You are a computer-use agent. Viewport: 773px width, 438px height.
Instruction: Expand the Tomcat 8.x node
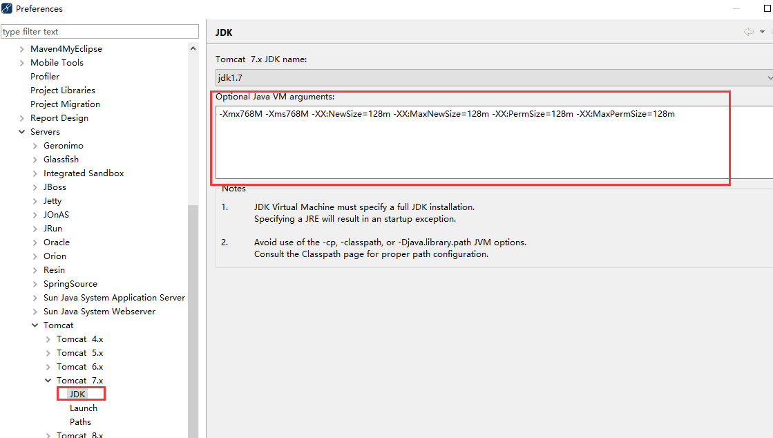pos(48,435)
